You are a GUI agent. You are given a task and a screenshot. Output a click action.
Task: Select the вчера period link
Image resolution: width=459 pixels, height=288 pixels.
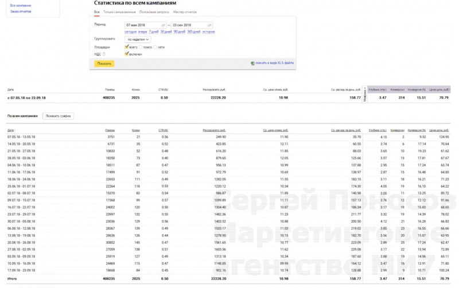142,31
